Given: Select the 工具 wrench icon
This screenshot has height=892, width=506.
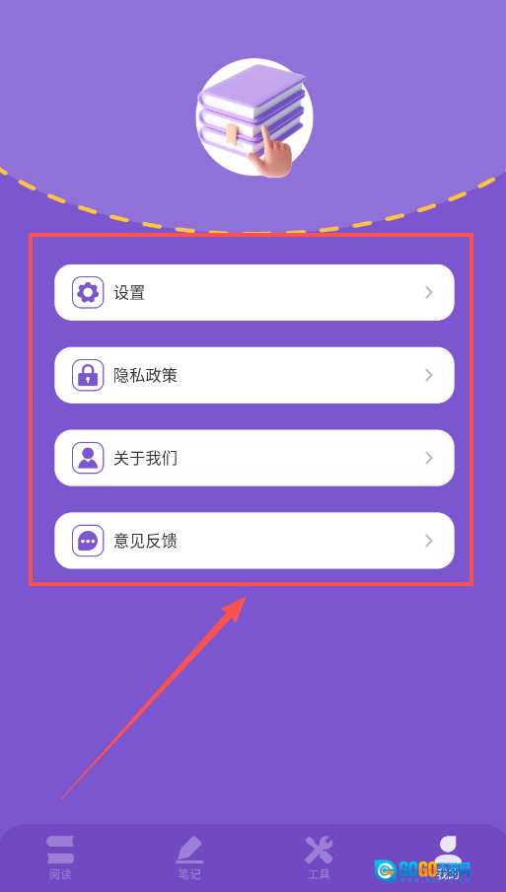Looking at the screenshot, I should coord(319,850).
